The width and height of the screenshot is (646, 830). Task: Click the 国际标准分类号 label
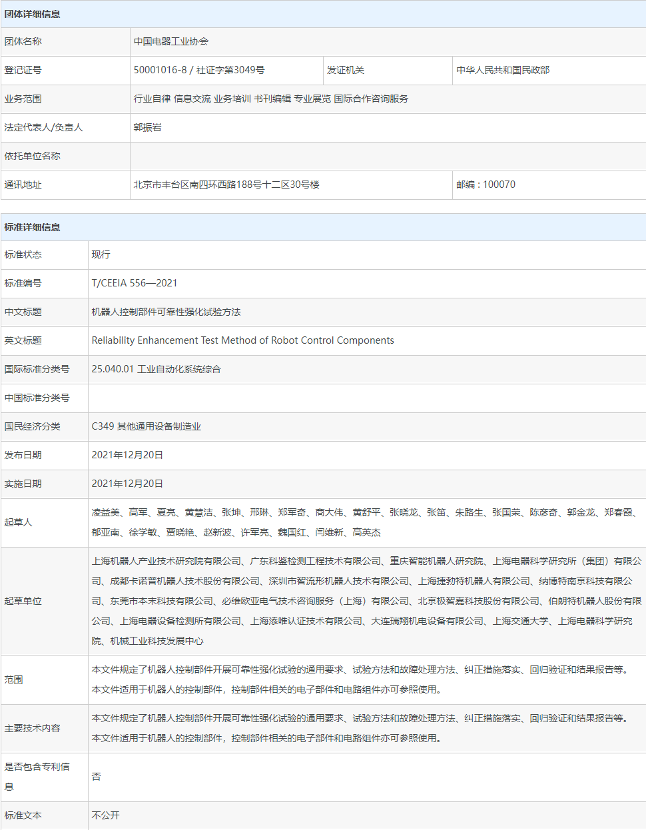[x=37, y=369]
